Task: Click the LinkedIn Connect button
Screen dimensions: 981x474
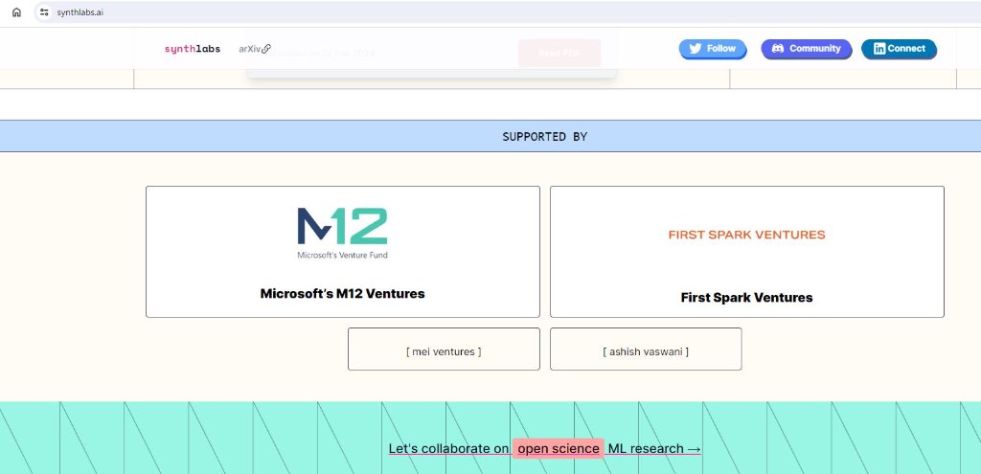Action: coord(899,49)
